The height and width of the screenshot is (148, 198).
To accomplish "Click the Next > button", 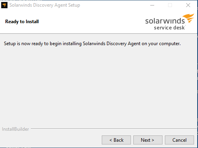I will [x=148, y=140].
